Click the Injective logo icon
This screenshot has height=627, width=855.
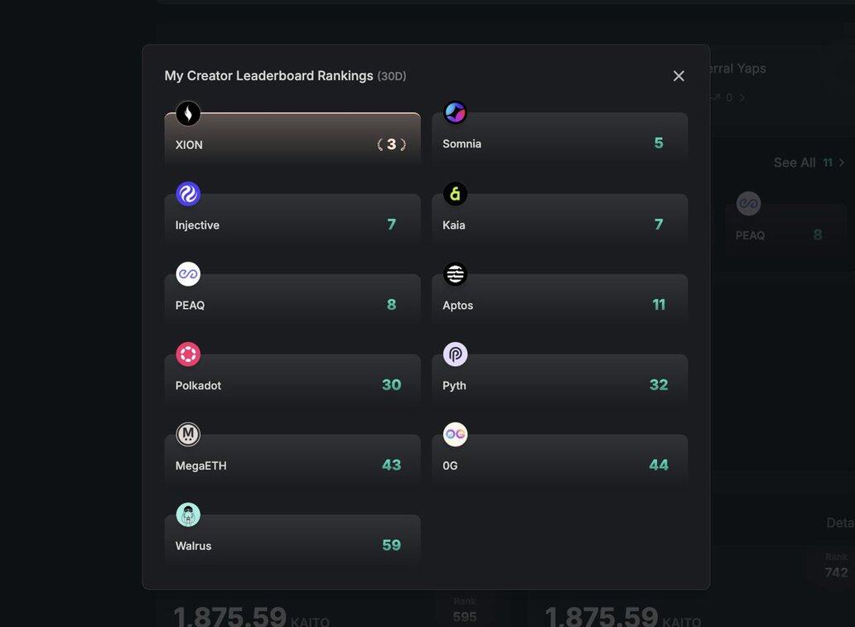pyautogui.click(x=188, y=194)
